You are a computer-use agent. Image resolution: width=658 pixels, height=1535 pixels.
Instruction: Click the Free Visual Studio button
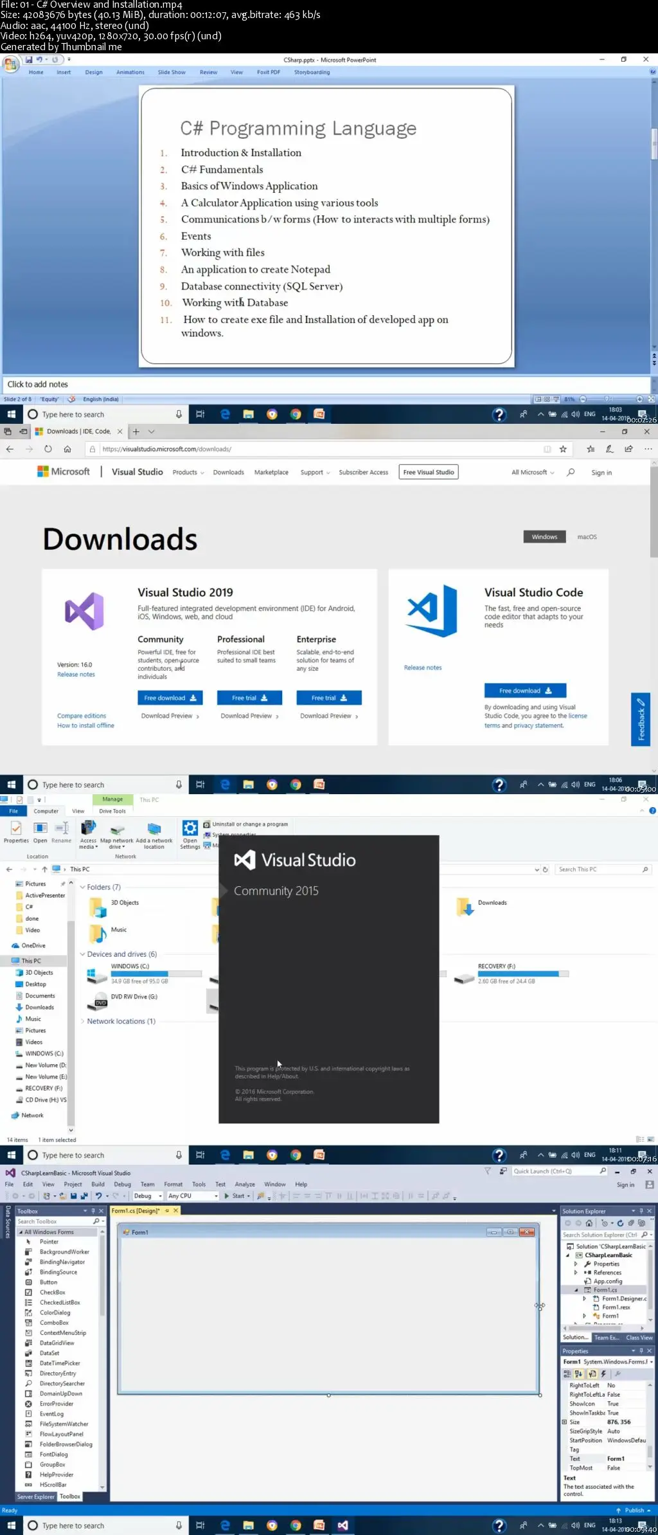coord(429,472)
